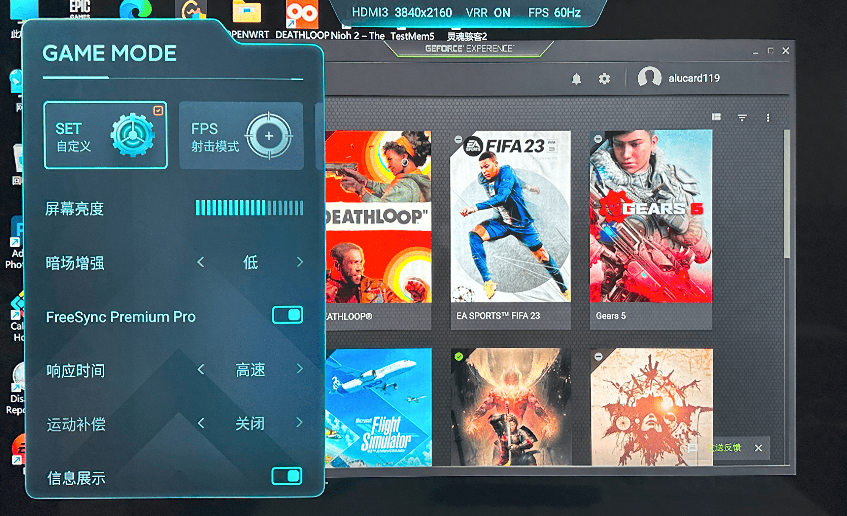
Task: Close the GeForce Experience window
Action: pos(786,50)
